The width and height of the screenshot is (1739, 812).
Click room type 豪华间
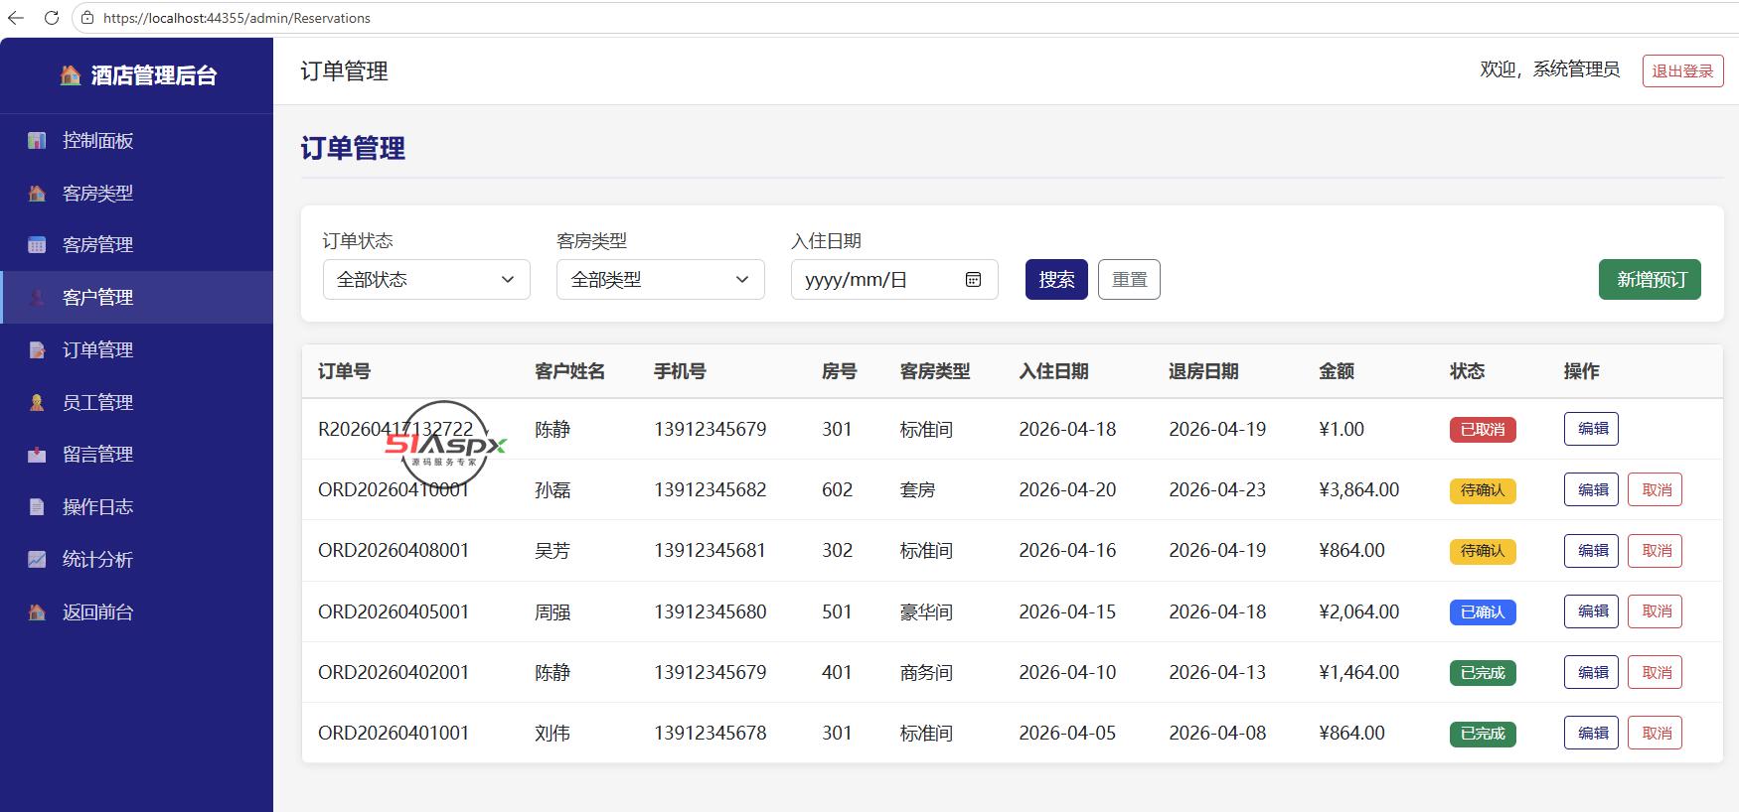(x=926, y=611)
